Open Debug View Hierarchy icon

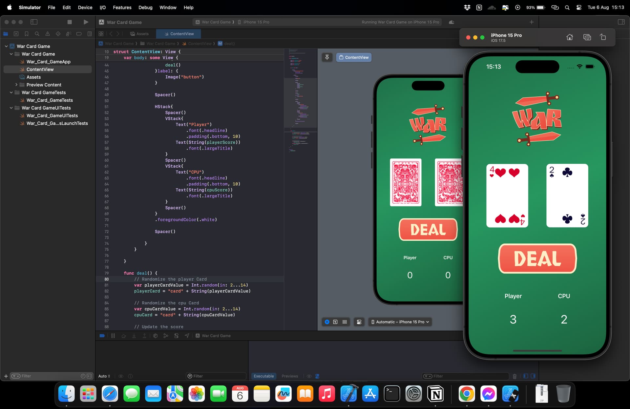click(x=156, y=336)
